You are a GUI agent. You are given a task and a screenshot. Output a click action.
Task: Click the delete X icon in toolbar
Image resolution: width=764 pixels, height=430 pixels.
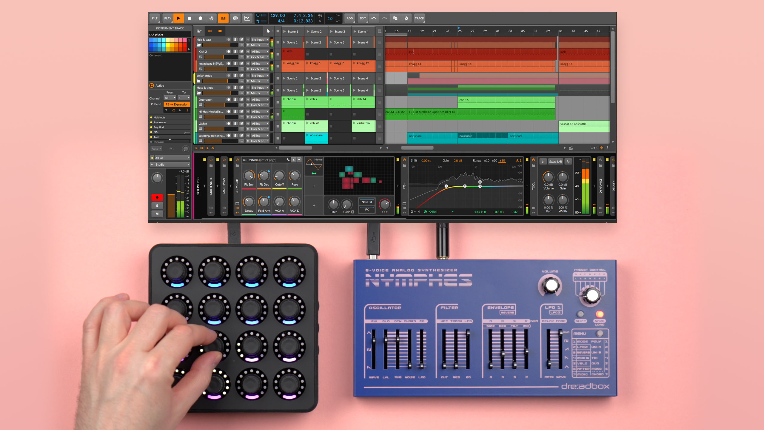pos(406,18)
